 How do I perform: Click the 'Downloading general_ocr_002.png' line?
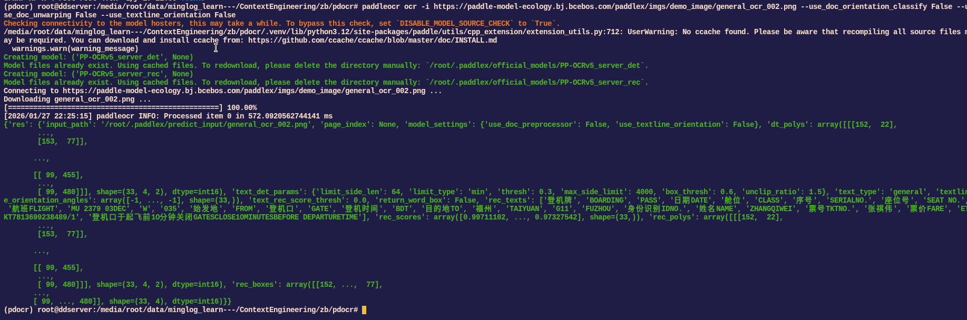(77, 99)
